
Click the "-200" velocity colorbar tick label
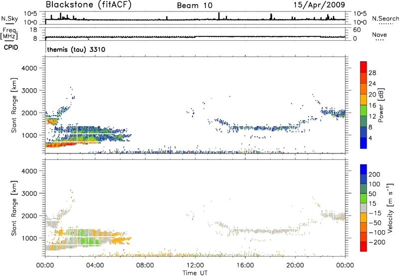[x=377, y=242]
